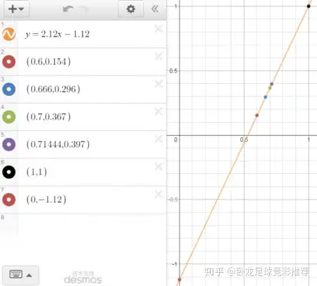
Task: Edit the equation y = 2.12x − 1.12
Action: tap(58, 35)
